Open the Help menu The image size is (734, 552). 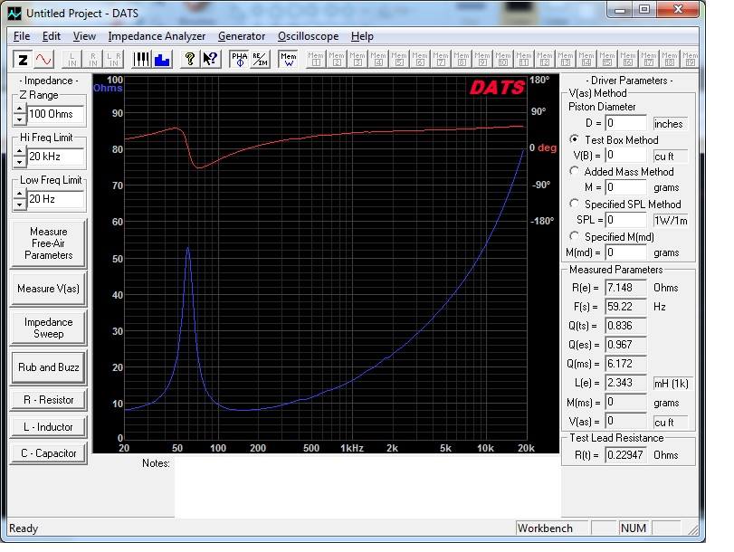pyautogui.click(x=362, y=36)
